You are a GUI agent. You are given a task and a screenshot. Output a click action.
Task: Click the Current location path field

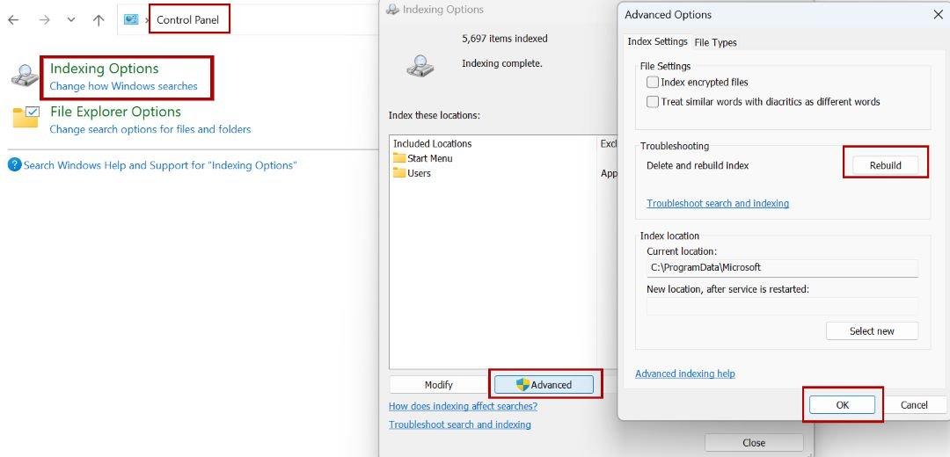point(782,267)
